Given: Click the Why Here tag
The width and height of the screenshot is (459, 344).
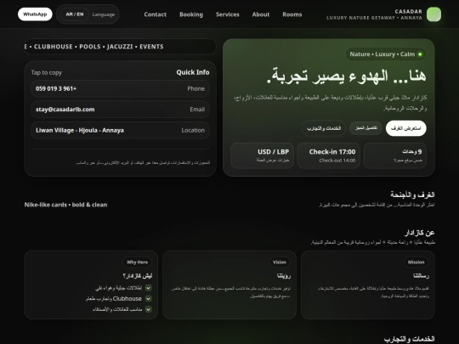Looking at the screenshot, I should 137,262.
